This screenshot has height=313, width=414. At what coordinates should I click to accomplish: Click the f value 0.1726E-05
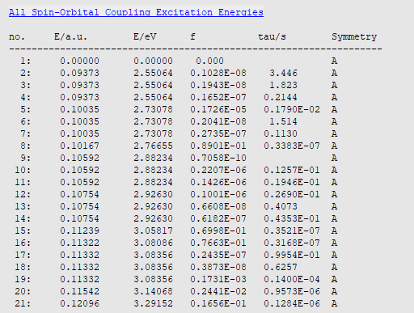pyautogui.click(x=218, y=109)
